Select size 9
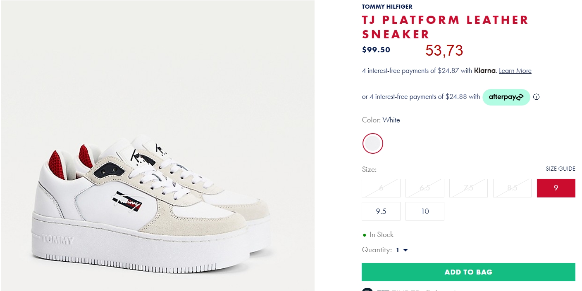The image size is (582, 291). pyautogui.click(x=556, y=188)
